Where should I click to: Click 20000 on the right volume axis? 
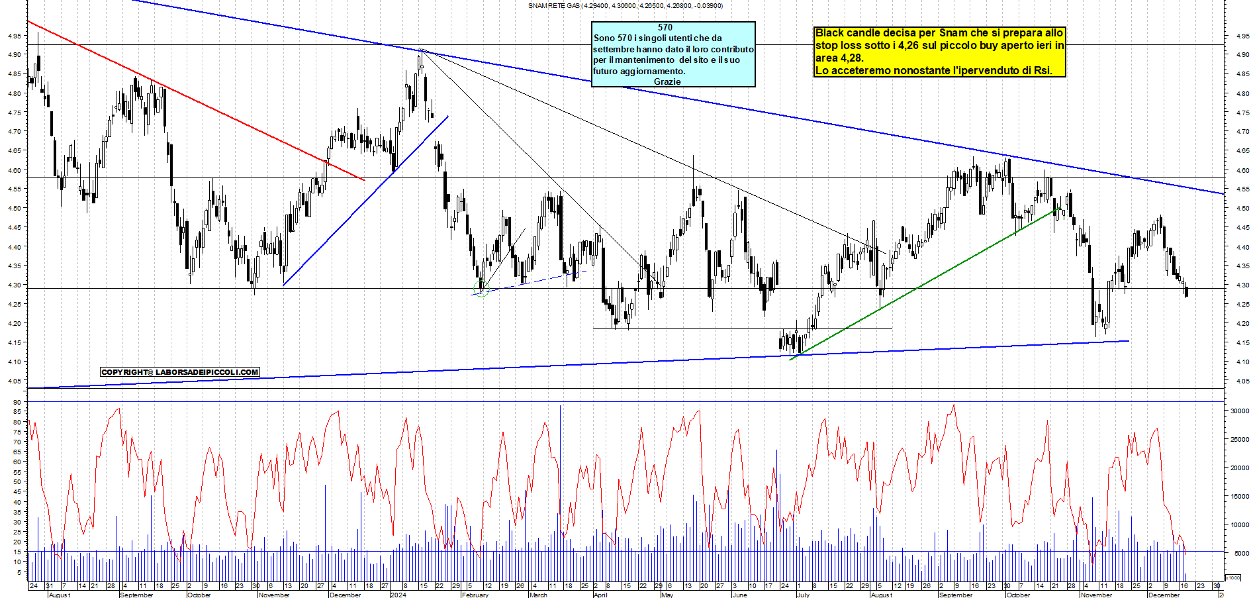[1239, 468]
